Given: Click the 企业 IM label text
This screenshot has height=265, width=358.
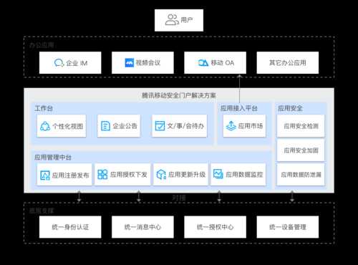Looking at the screenshot, I should tap(77, 63).
